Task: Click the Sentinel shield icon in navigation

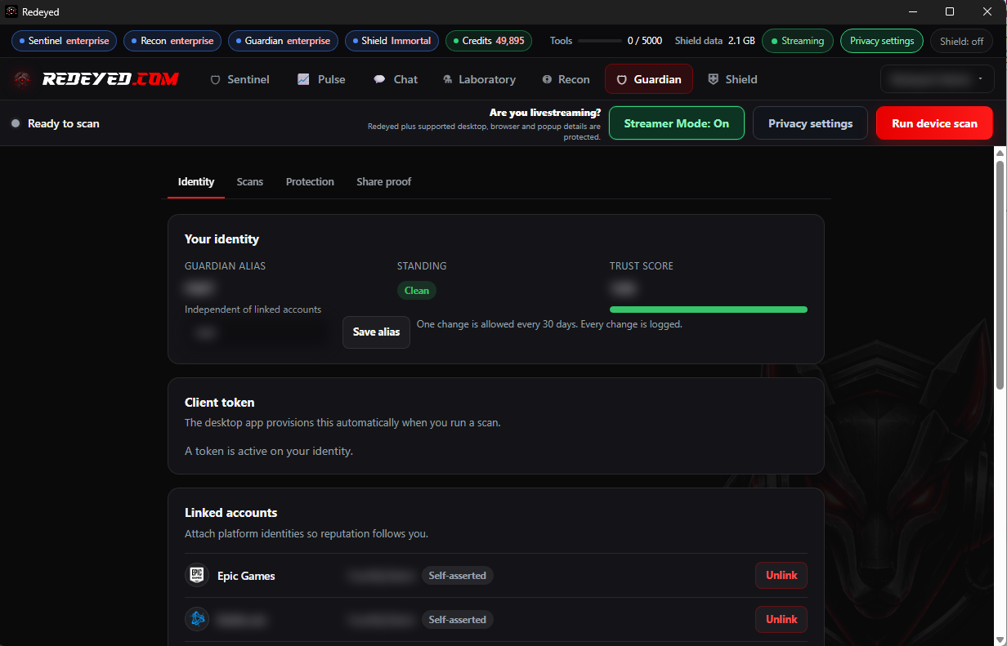Action: 216,79
